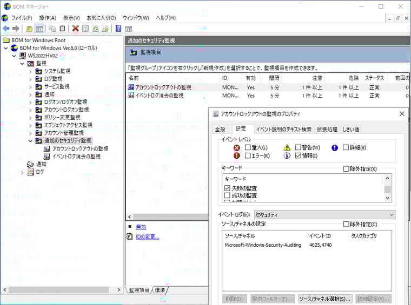411x305 pixels.
Task: Expand the ポリシー変更監視 node
Action: [30, 118]
